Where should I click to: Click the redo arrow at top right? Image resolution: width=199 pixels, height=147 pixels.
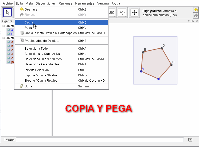click(x=196, y=16)
